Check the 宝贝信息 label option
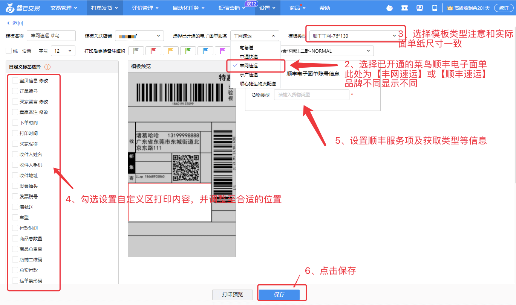 tap(15, 80)
